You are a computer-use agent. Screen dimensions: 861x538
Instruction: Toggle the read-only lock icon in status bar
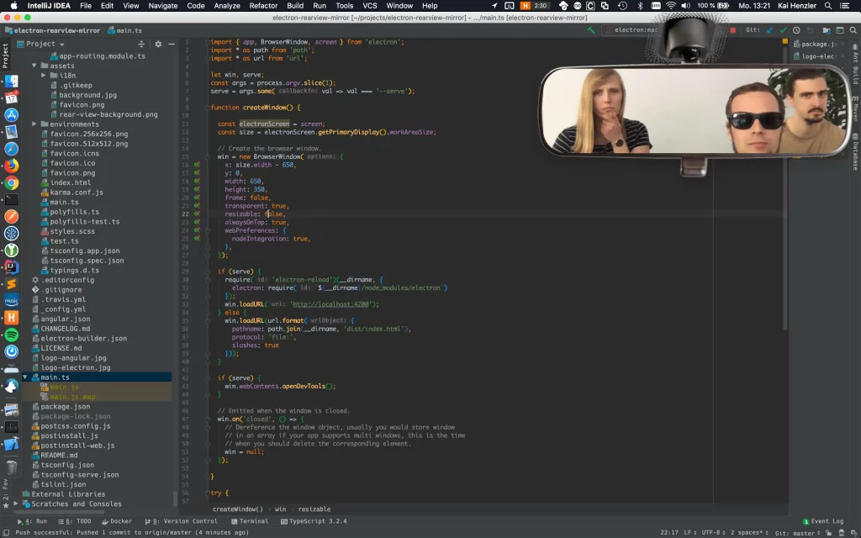coord(828,532)
